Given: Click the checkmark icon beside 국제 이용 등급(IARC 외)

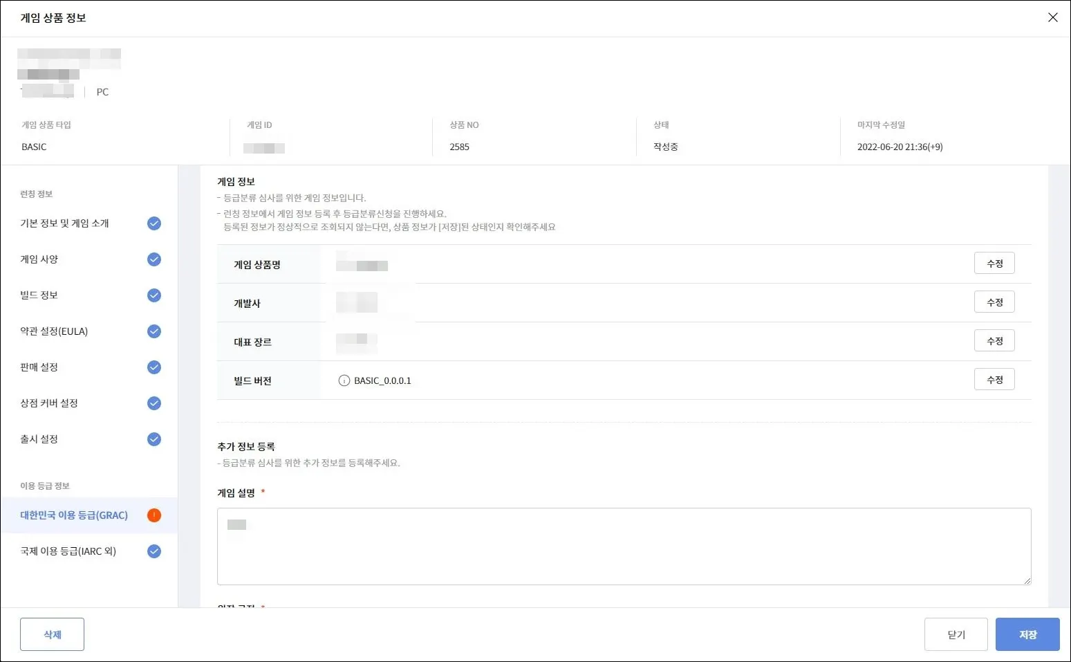Looking at the screenshot, I should [154, 551].
